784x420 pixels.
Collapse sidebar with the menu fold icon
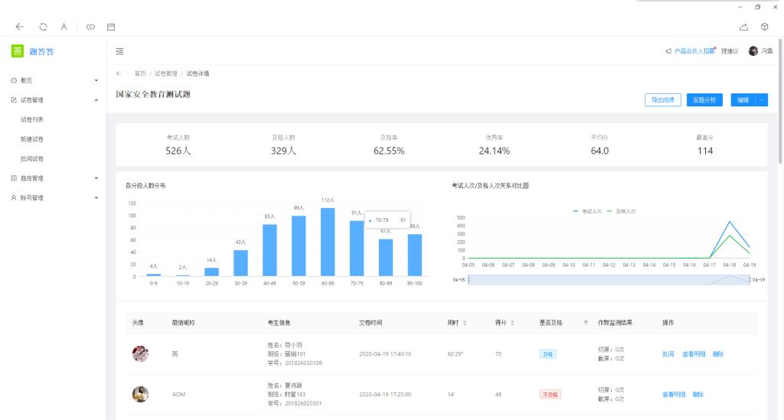pyautogui.click(x=119, y=51)
